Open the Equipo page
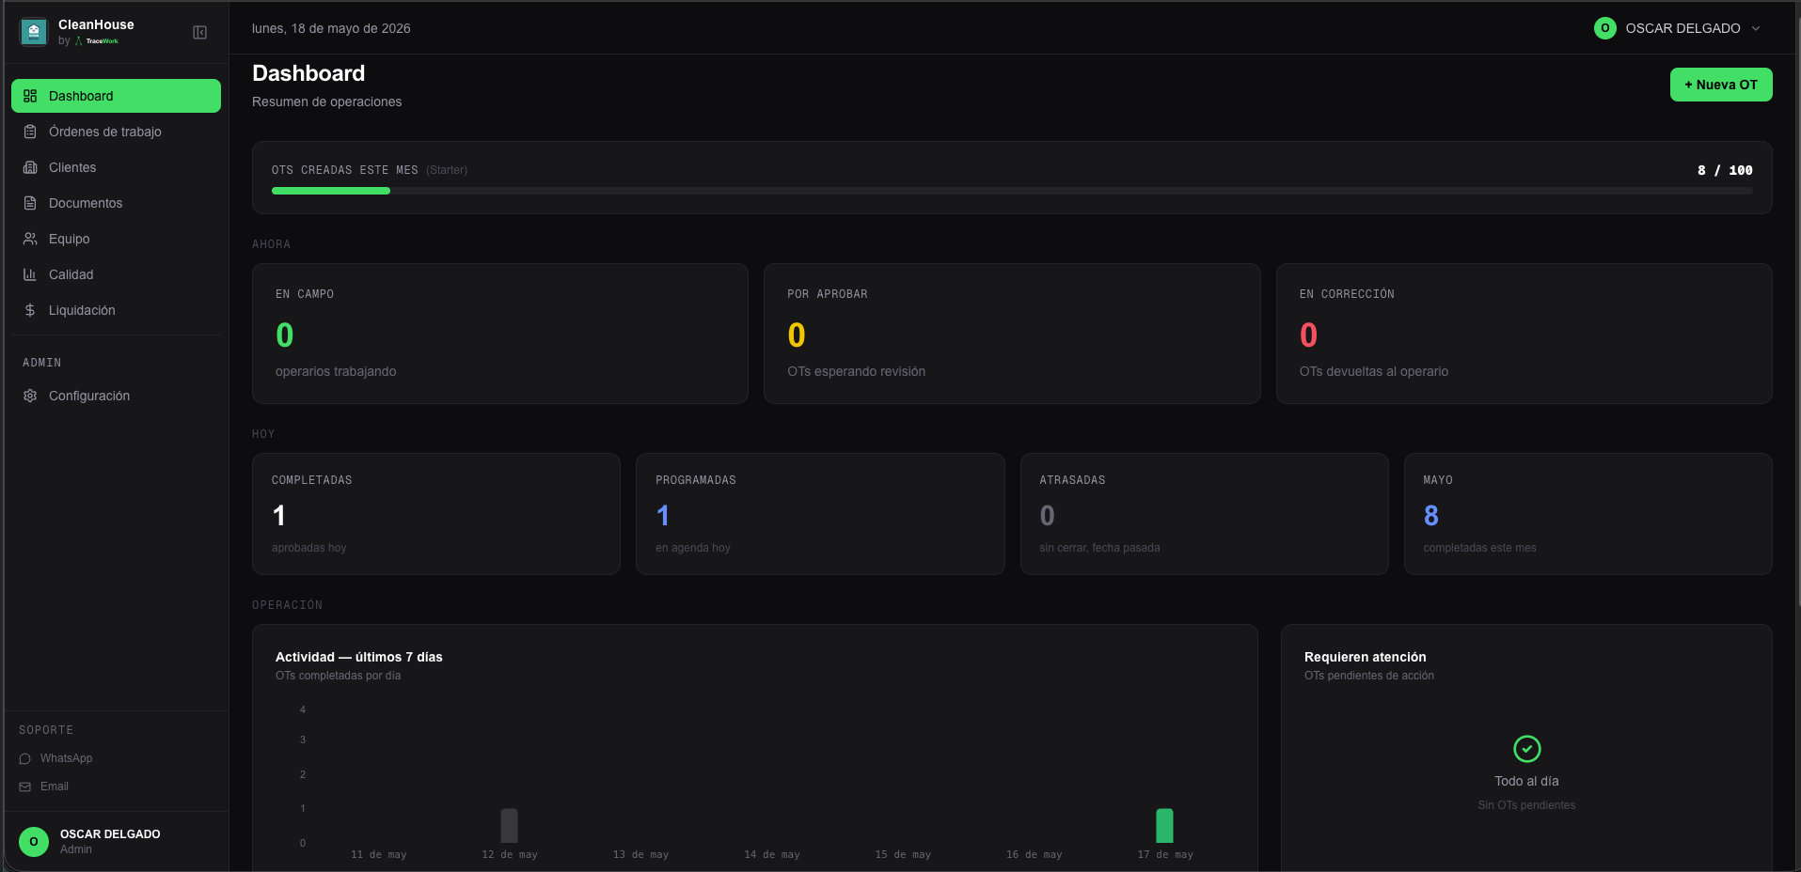 click(116, 239)
